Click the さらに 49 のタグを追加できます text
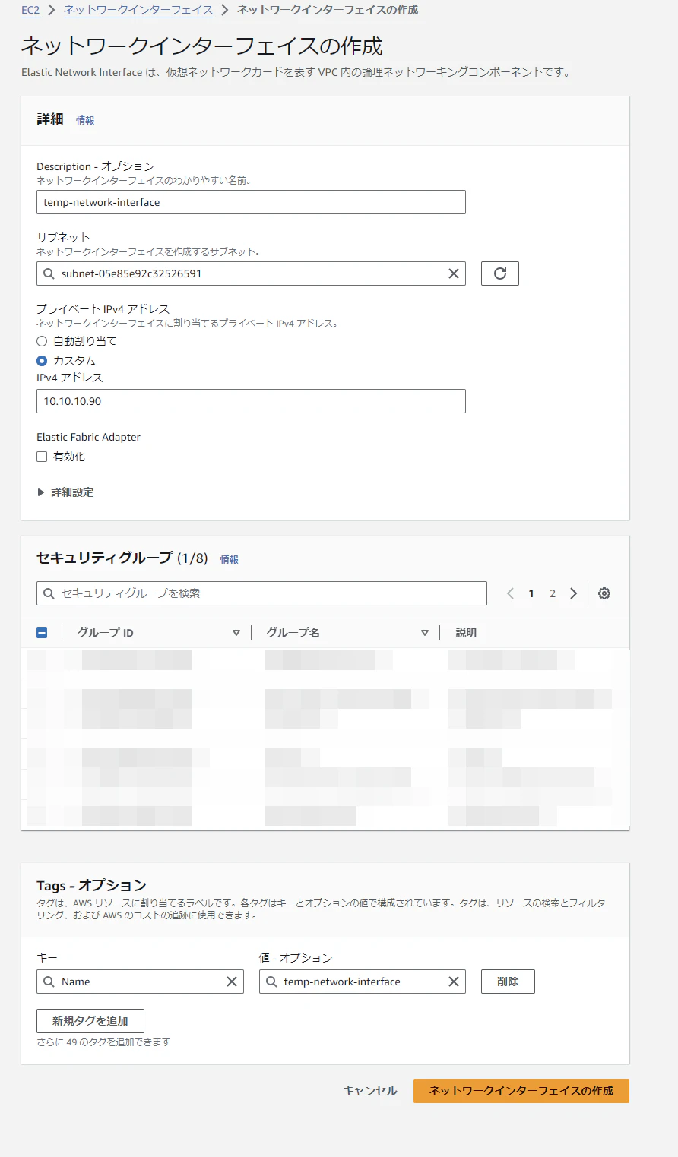This screenshot has height=1157, width=678. click(x=103, y=1042)
